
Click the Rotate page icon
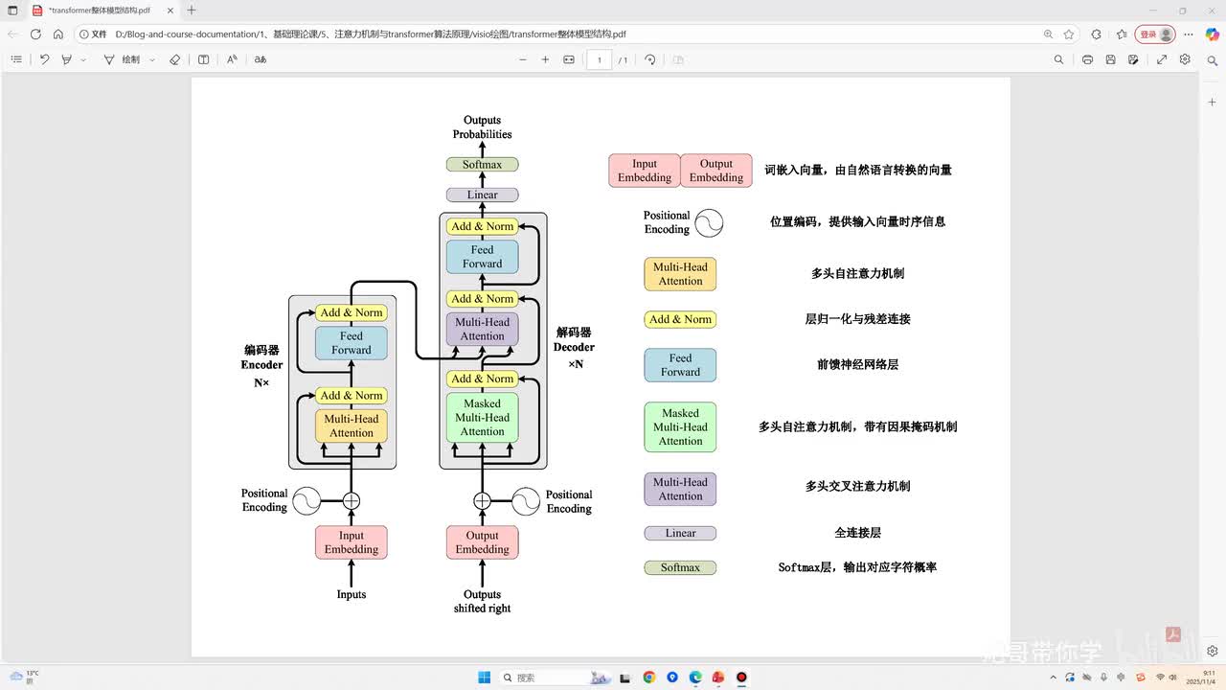pyautogui.click(x=650, y=59)
